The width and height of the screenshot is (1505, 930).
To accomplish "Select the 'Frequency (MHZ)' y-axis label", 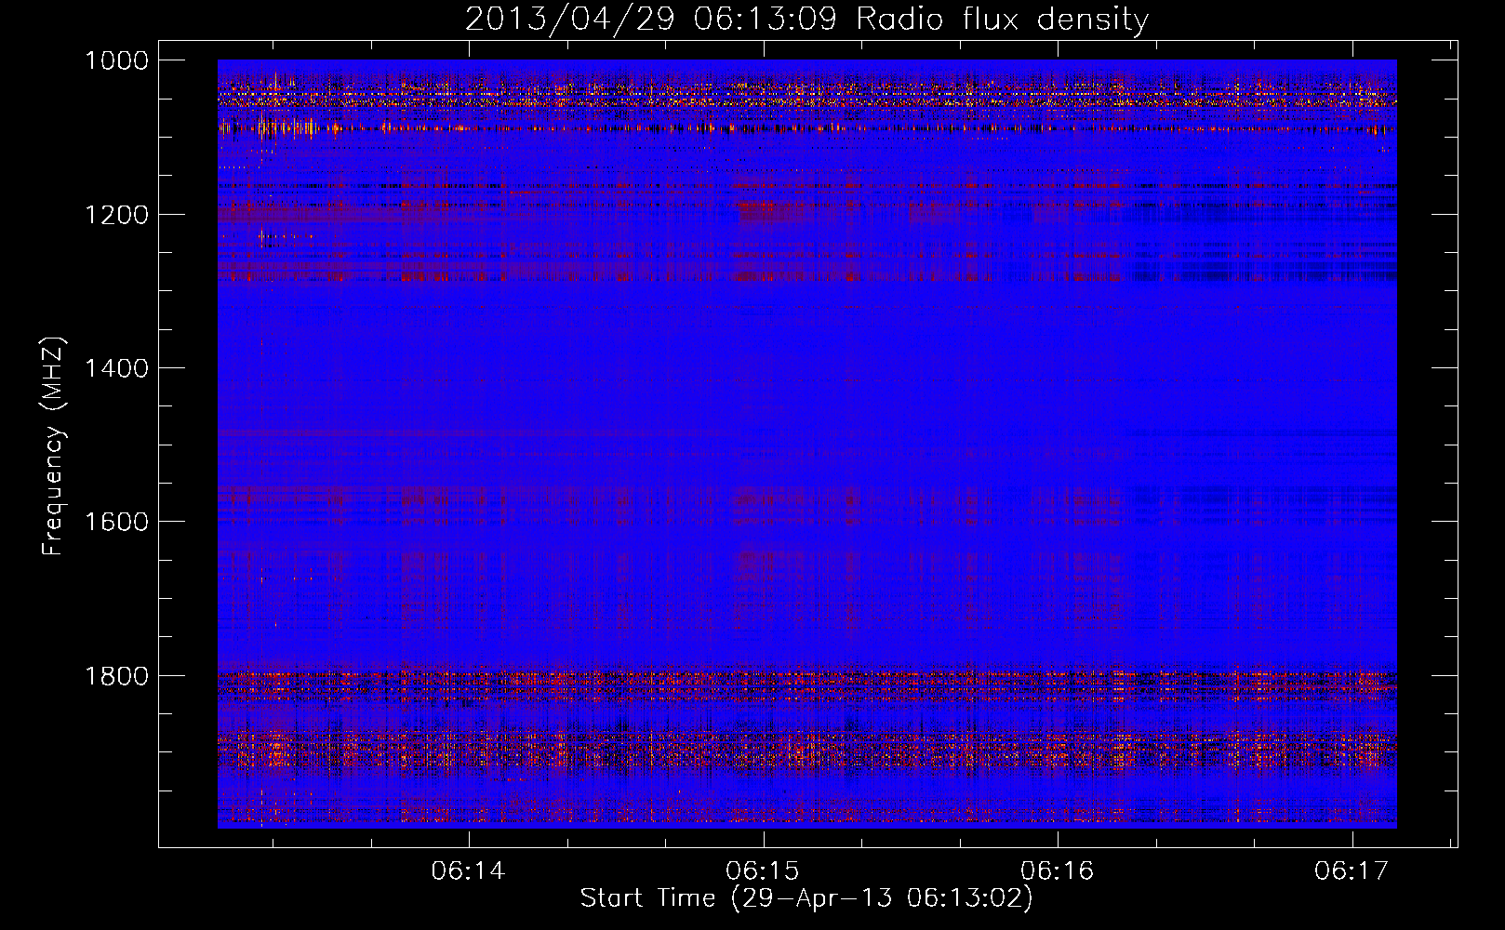I will (53, 446).
